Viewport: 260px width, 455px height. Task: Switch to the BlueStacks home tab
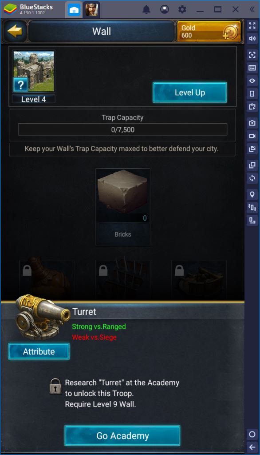coord(74,10)
